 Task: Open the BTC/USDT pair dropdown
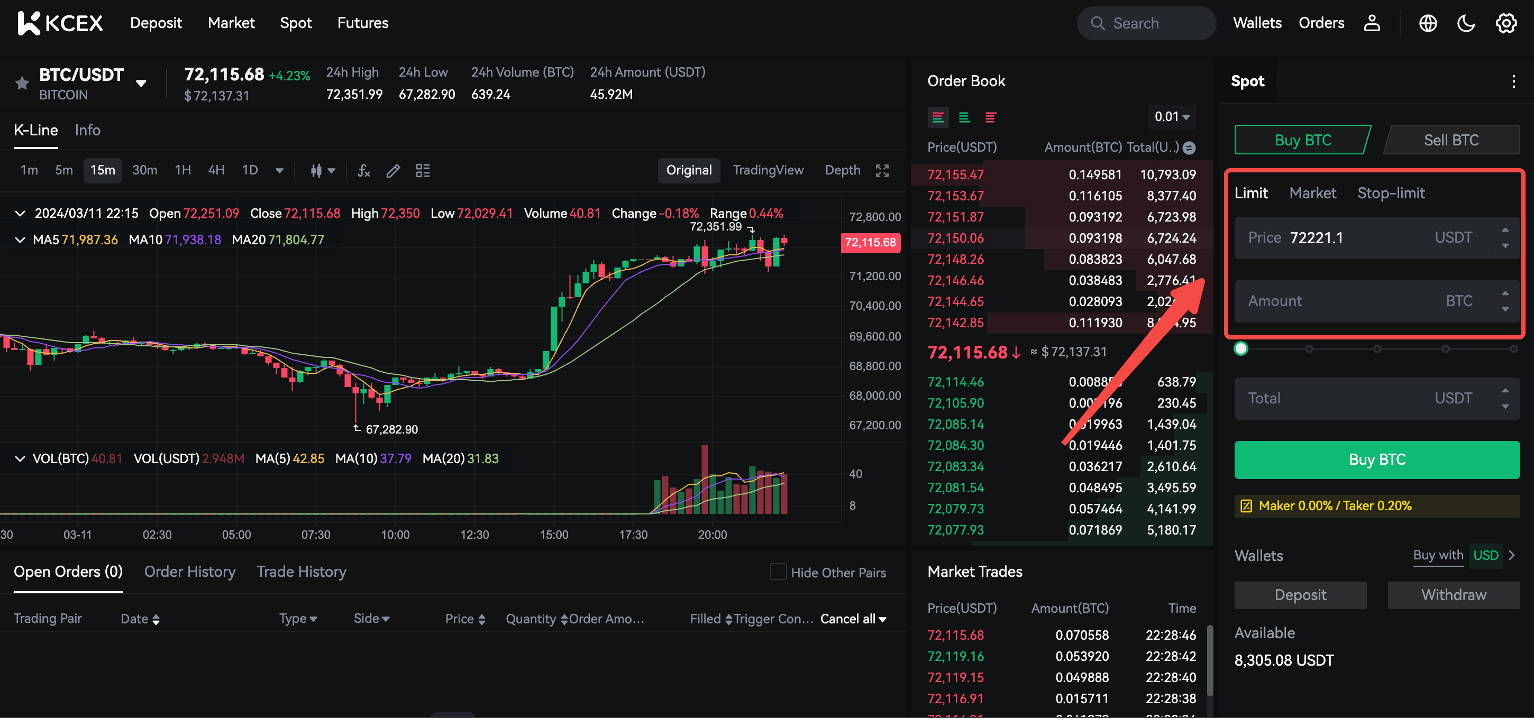[x=141, y=84]
